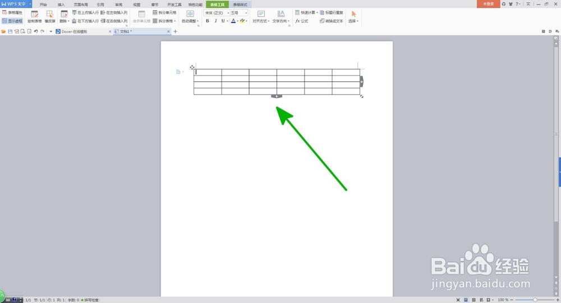The image size is (561, 303).
Task: Switch to the 审阅 ribbon tab
Action: [118, 4]
